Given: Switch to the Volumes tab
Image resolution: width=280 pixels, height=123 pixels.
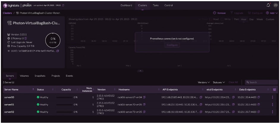Looking at the screenshot, I should 24,76.
